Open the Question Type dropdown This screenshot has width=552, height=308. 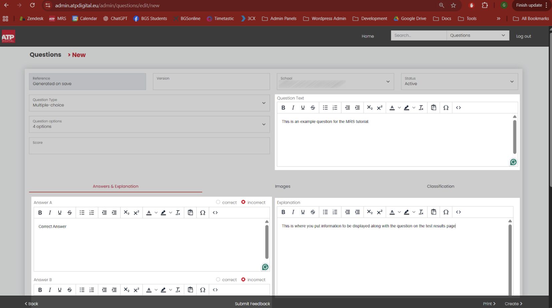[x=149, y=103]
